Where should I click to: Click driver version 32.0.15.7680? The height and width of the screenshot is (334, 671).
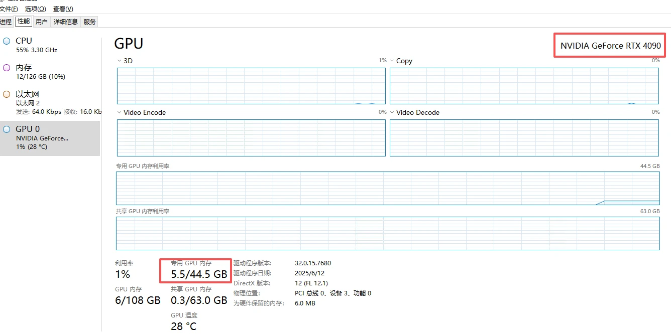point(313,263)
